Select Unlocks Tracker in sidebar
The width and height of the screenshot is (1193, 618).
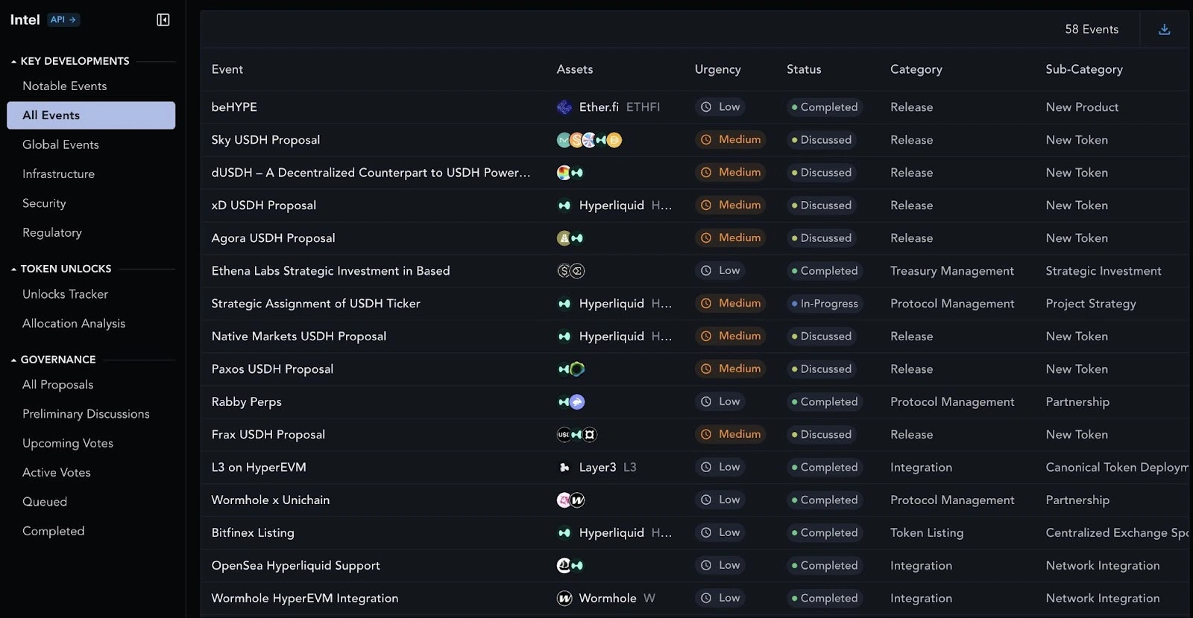click(66, 294)
